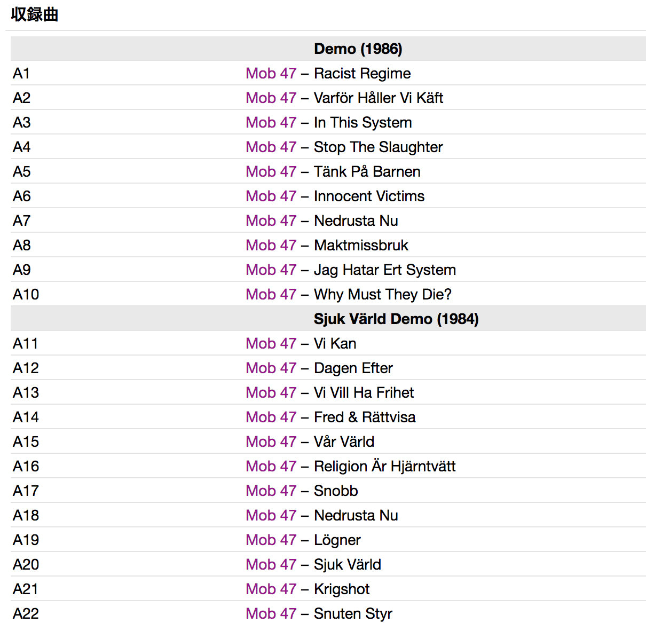
Task: Open Mob 47 link beside Vår Värld
Action: (271, 441)
